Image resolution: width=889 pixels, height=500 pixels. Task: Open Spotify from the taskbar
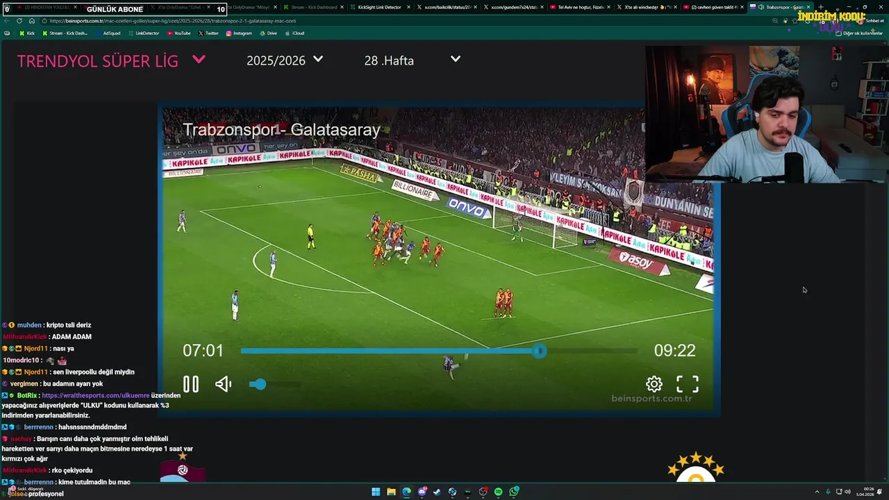tap(498, 492)
